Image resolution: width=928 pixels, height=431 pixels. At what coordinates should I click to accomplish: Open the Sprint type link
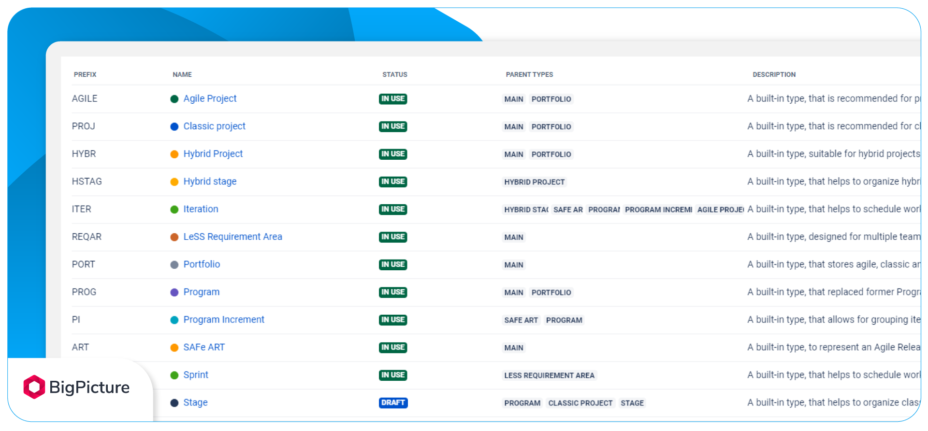coord(196,375)
